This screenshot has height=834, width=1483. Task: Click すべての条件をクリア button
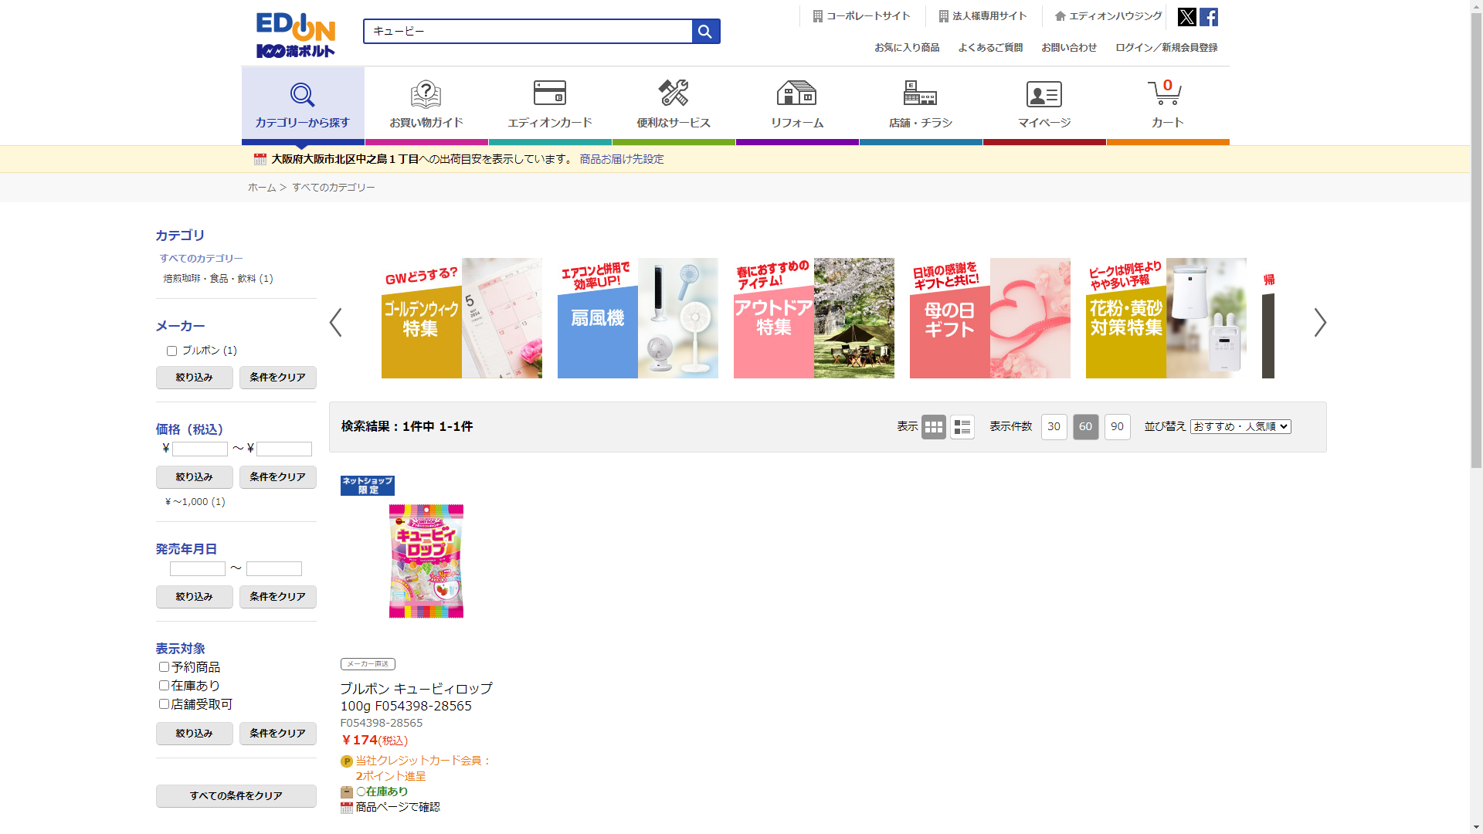click(x=236, y=796)
